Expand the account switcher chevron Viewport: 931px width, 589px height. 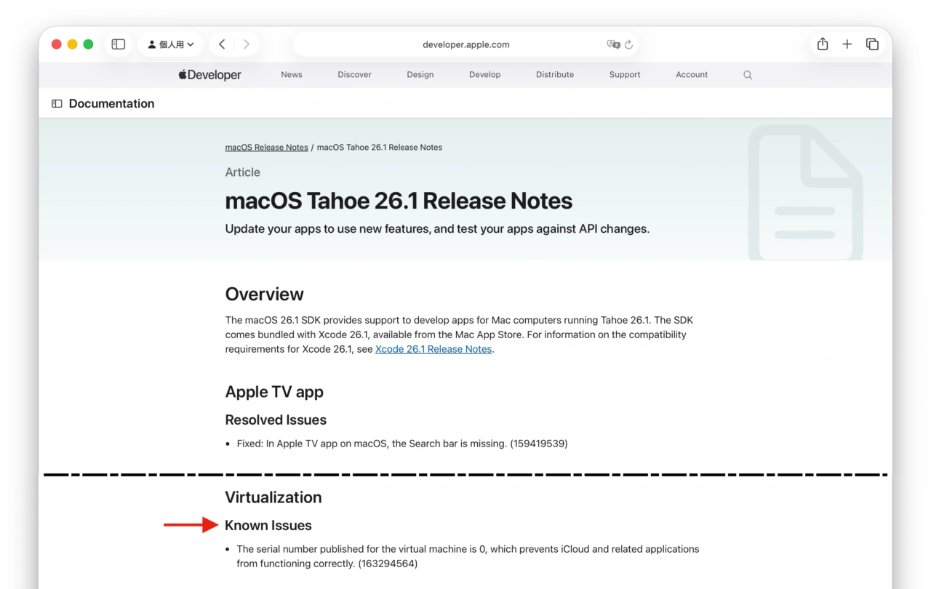click(x=190, y=44)
